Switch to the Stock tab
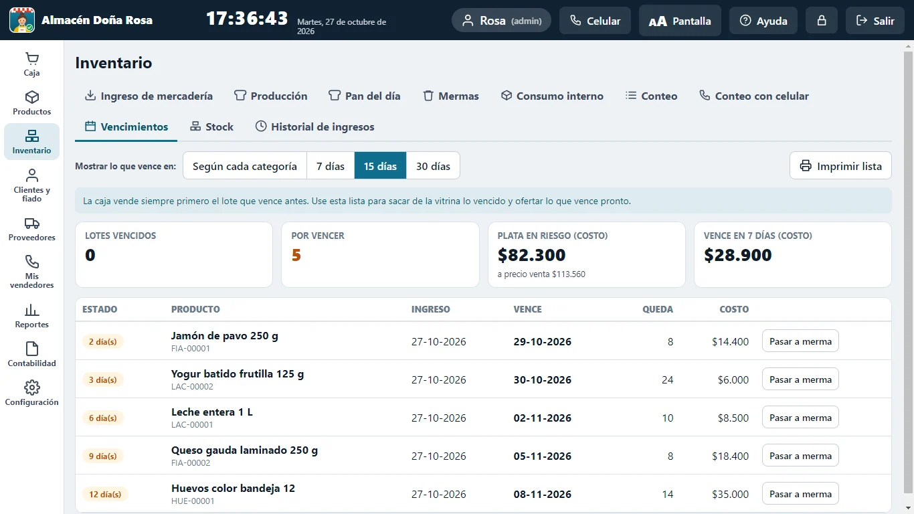914x514 pixels. [211, 126]
